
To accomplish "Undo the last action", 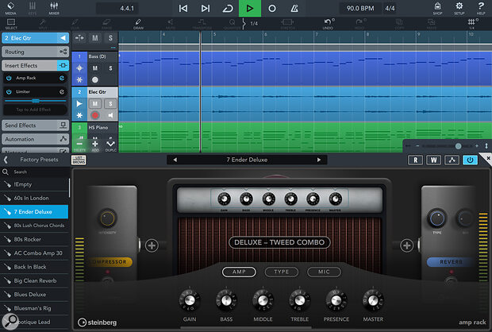I will point(328,24).
